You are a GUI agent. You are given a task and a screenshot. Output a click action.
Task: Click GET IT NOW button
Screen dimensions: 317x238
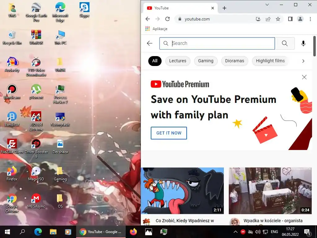(169, 133)
